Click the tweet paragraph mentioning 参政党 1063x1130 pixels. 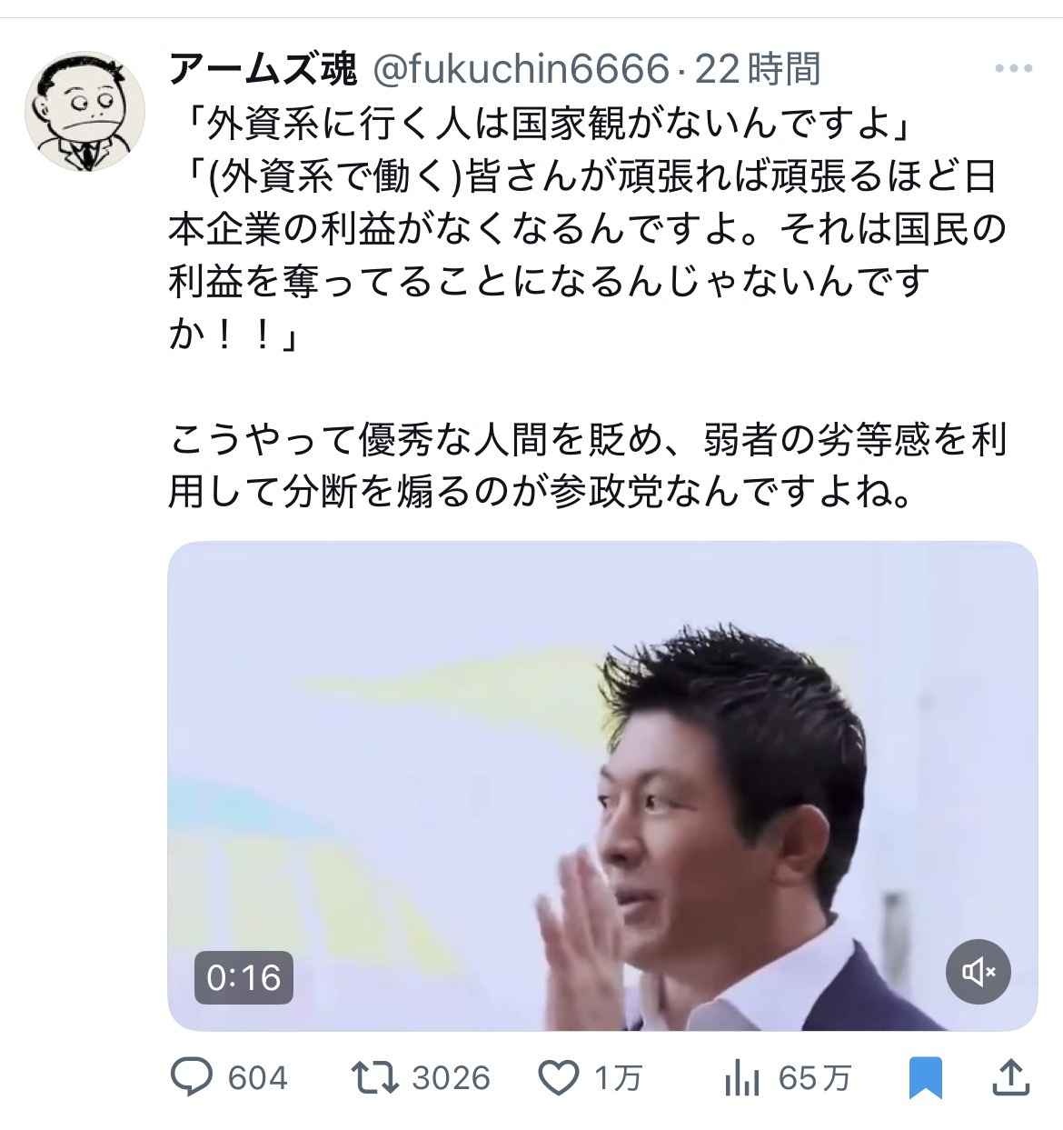[588, 466]
